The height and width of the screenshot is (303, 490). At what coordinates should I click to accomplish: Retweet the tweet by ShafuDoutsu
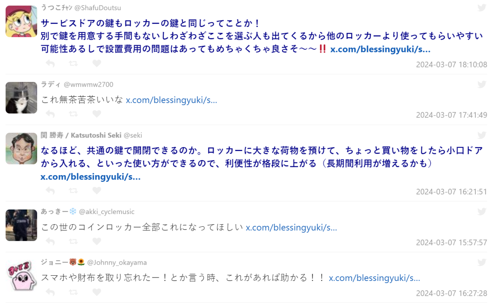[73, 63]
